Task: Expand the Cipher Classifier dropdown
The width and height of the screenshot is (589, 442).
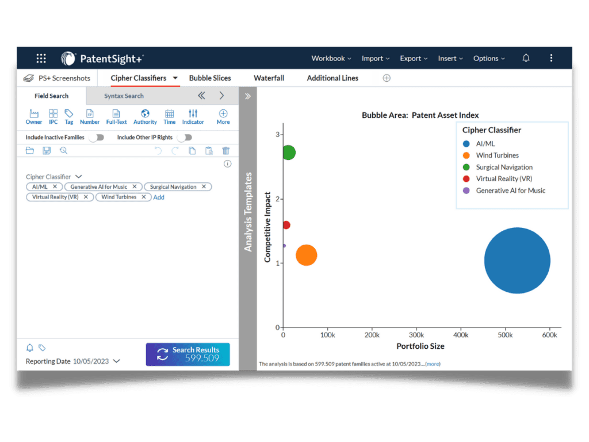Action: pyautogui.click(x=79, y=177)
